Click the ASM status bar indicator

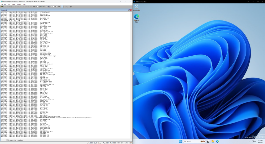click(x=118, y=143)
